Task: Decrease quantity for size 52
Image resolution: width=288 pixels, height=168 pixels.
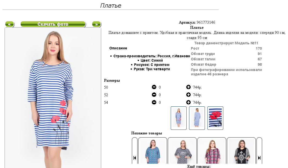Action: click(x=154, y=95)
